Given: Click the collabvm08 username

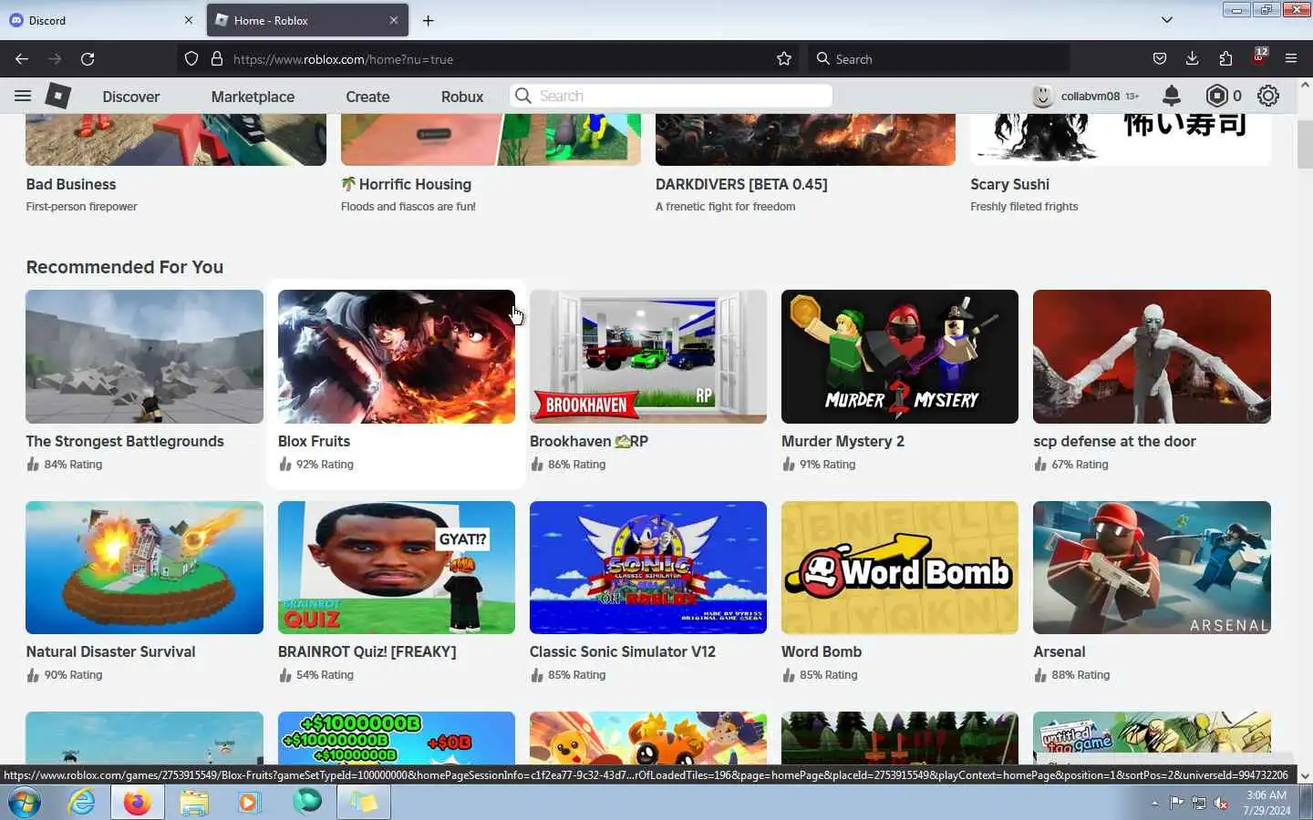Looking at the screenshot, I should click(x=1090, y=96).
